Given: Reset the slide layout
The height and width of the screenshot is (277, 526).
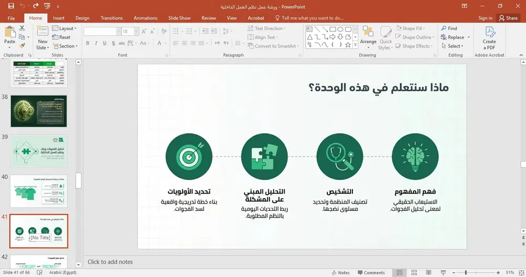Looking at the screenshot, I should [x=62, y=37].
